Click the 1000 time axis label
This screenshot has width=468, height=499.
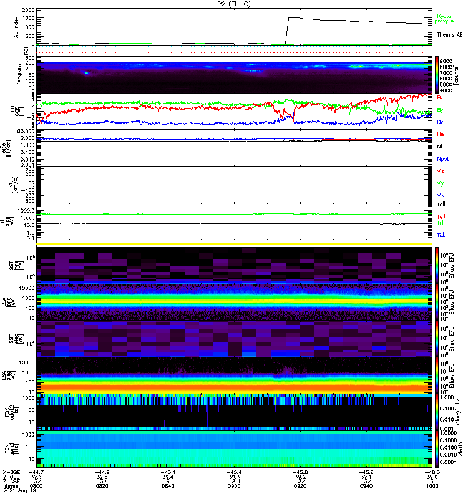(432, 487)
